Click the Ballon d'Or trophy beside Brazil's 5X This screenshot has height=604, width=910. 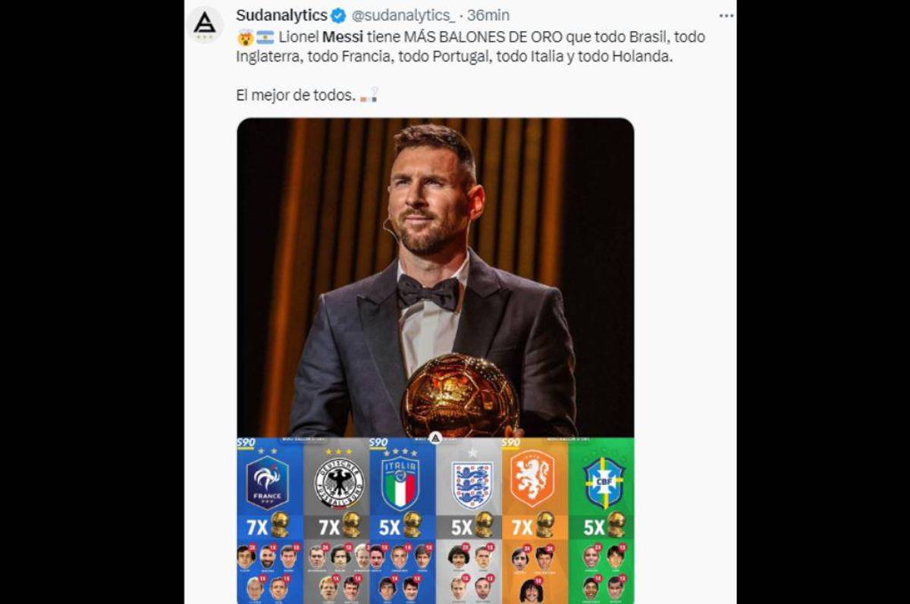(x=616, y=524)
